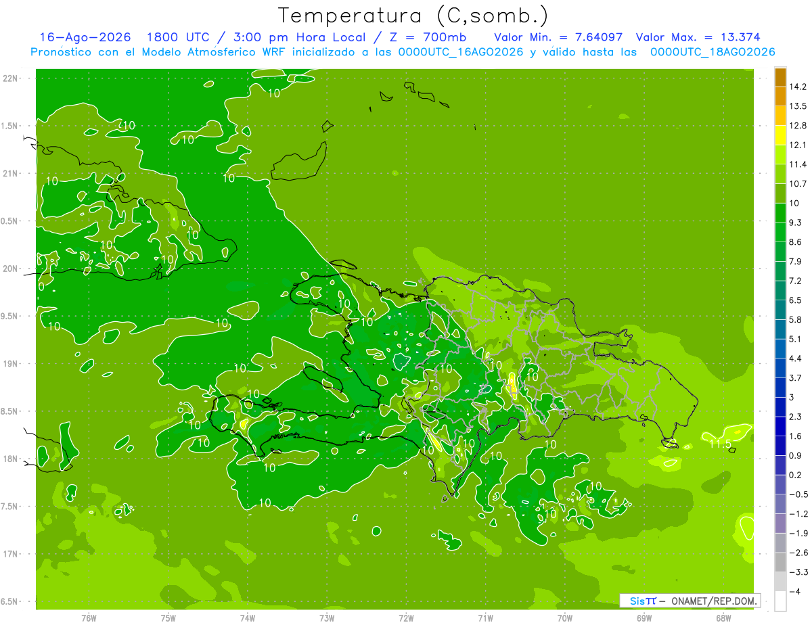Click the colorbar value "4.4"
Screen dimensions: 812x627
[x=796, y=358]
